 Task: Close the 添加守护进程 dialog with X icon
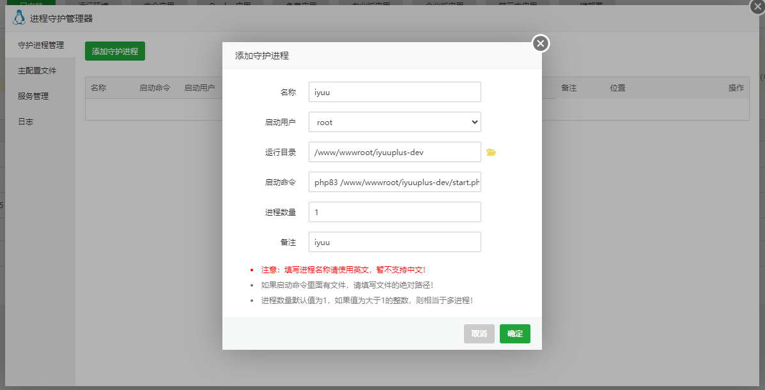click(540, 43)
